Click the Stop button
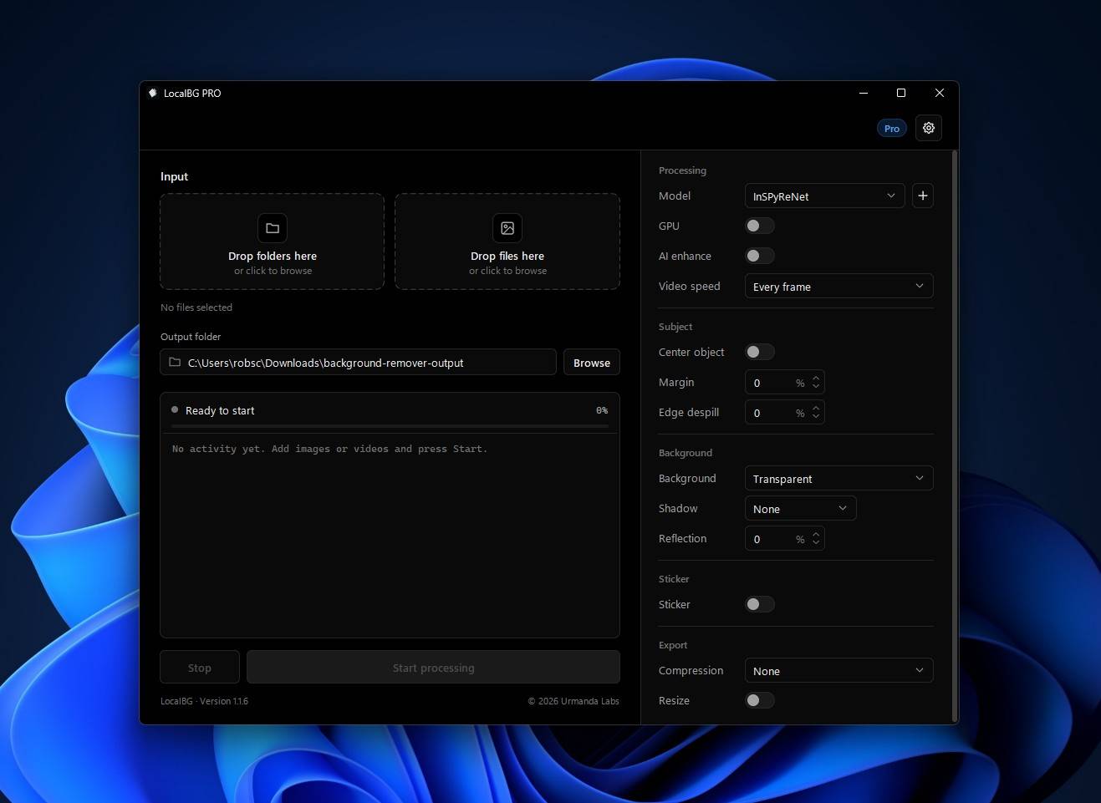Screen dimensions: 1101x803 click(200, 668)
